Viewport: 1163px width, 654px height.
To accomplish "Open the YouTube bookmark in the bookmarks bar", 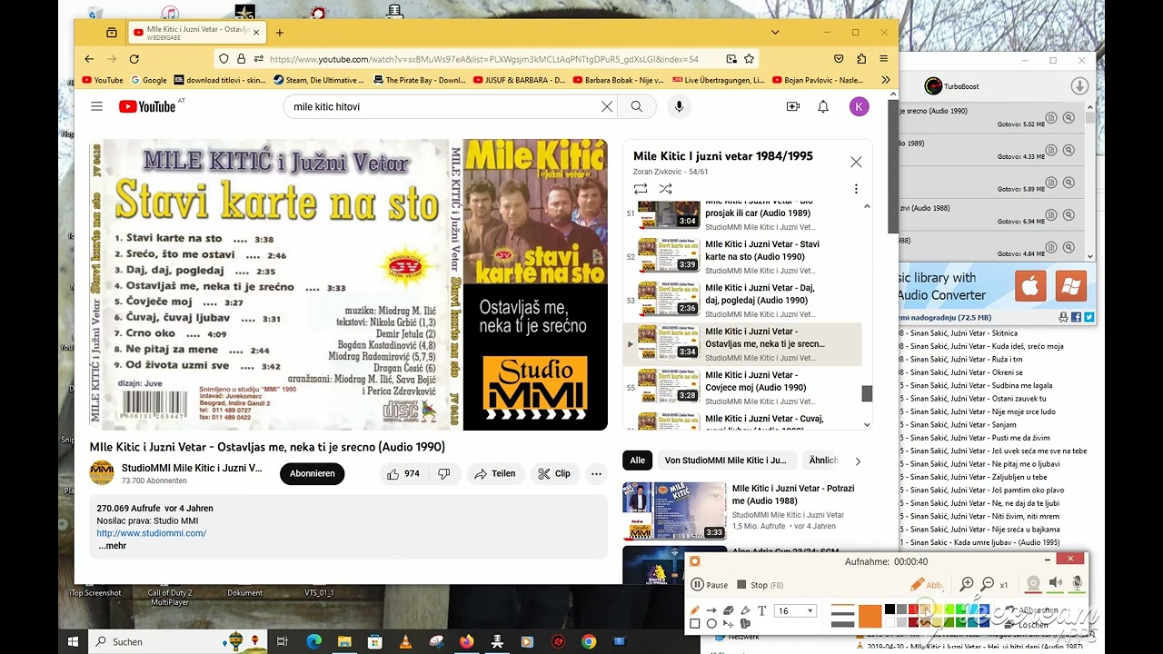I will (x=103, y=80).
